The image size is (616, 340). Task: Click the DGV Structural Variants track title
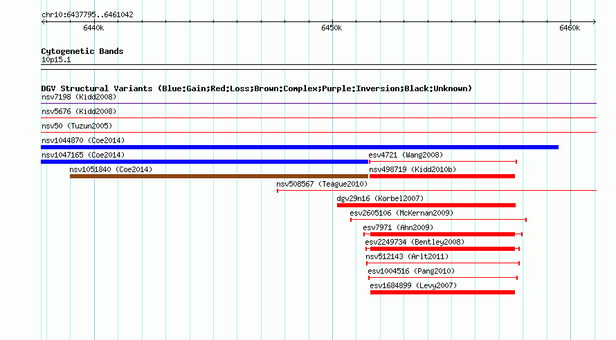click(x=257, y=88)
